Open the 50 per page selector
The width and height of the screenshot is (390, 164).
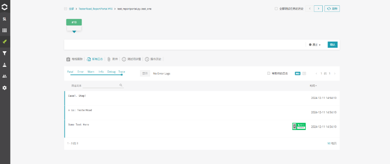pyautogui.click(x=329, y=143)
